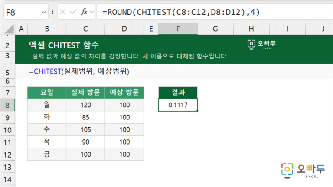Click the '금' day cell
The width and height of the screenshot is (333, 187).
pos(47,154)
